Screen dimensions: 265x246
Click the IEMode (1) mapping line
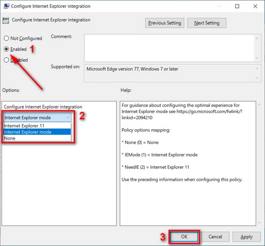(x=159, y=155)
